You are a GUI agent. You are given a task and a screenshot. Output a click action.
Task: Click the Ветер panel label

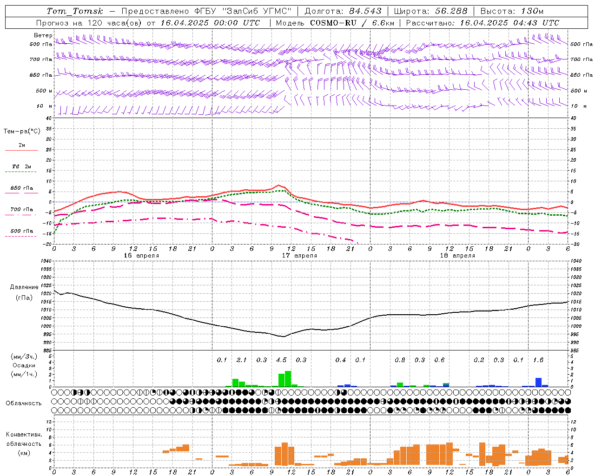(x=43, y=35)
